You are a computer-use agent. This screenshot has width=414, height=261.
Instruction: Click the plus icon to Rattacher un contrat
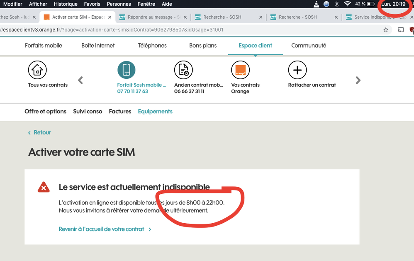297,70
